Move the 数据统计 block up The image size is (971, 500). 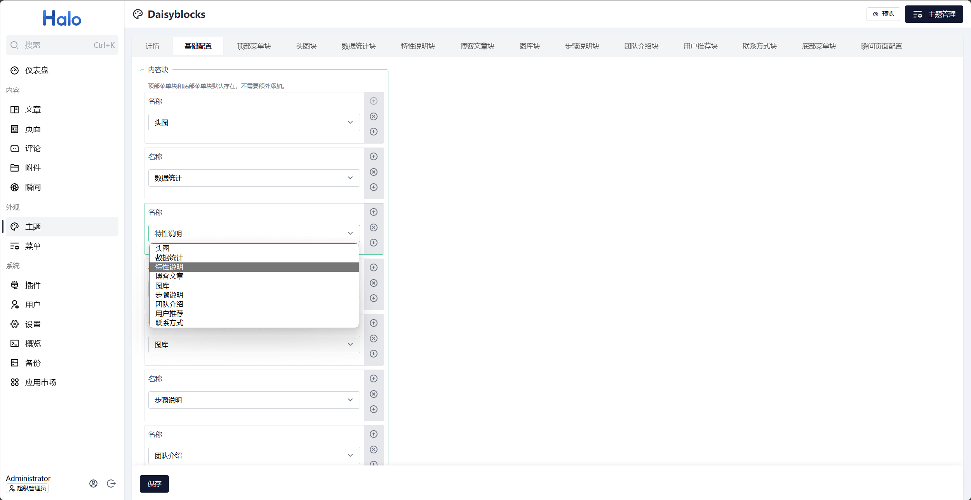(x=374, y=156)
